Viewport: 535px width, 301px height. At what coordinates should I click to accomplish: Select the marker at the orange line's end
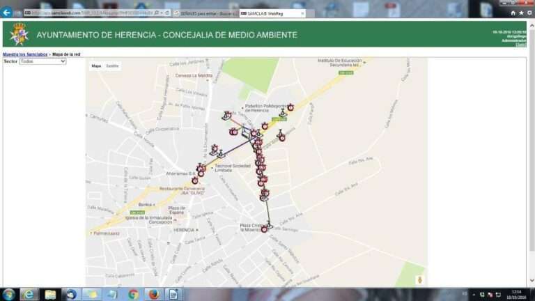pyautogui.click(x=226, y=116)
